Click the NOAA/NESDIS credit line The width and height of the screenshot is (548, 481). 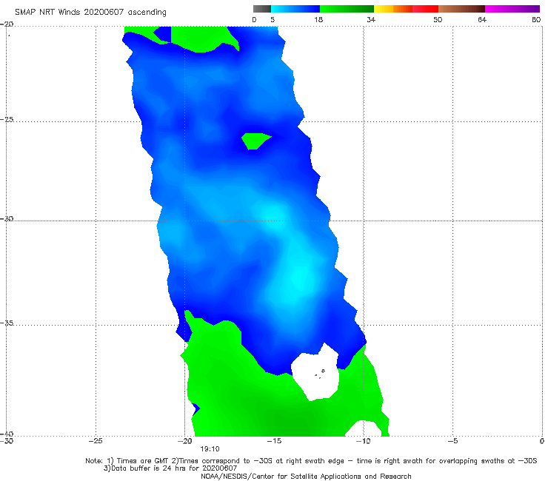tap(306, 476)
